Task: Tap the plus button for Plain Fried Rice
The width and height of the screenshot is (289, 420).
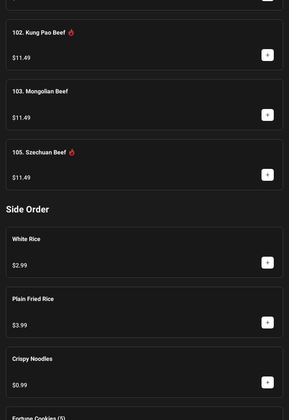Action: pyautogui.click(x=267, y=323)
